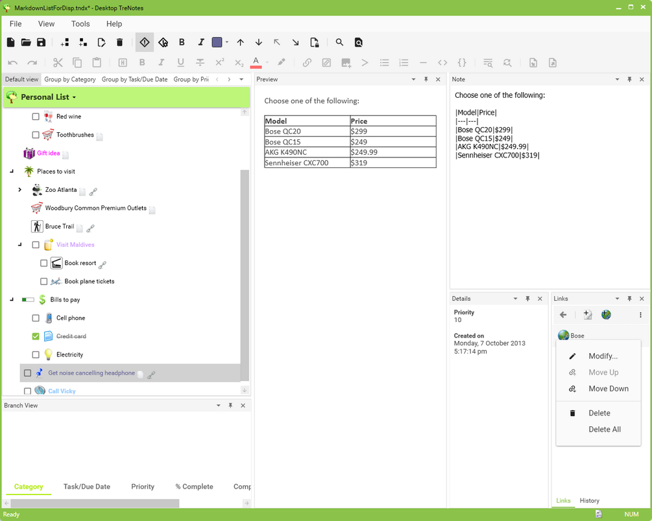Image resolution: width=652 pixels, height=521 pixels.
Task: Click the Bills to pay progress bar
Action: click(28, 299)
